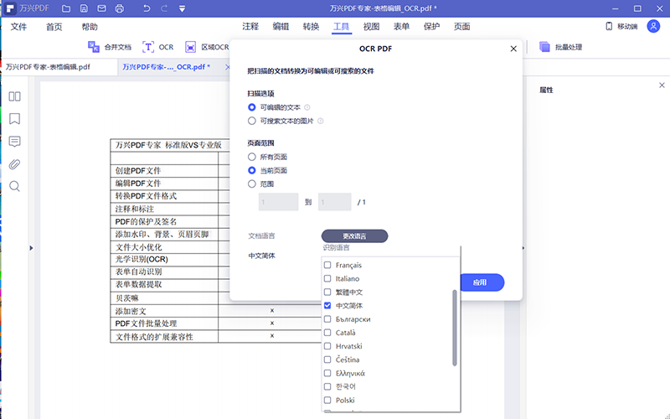Open the search magnifier icon in sidebar
670x419 pixels.
14,186
